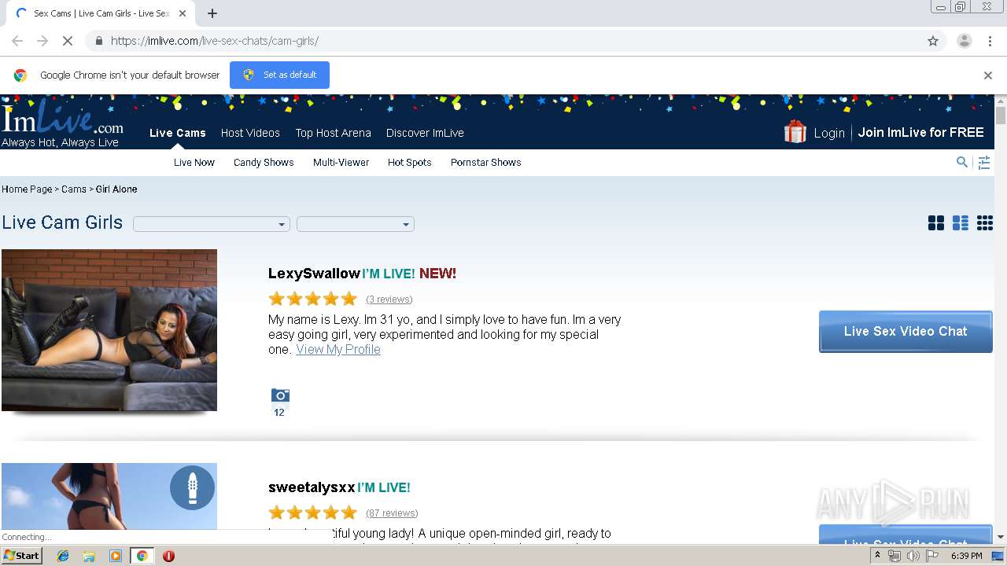Open the volume tray icon
Image resolution: width=1007 pixels, height=566 pixels.
coord(913,556)
